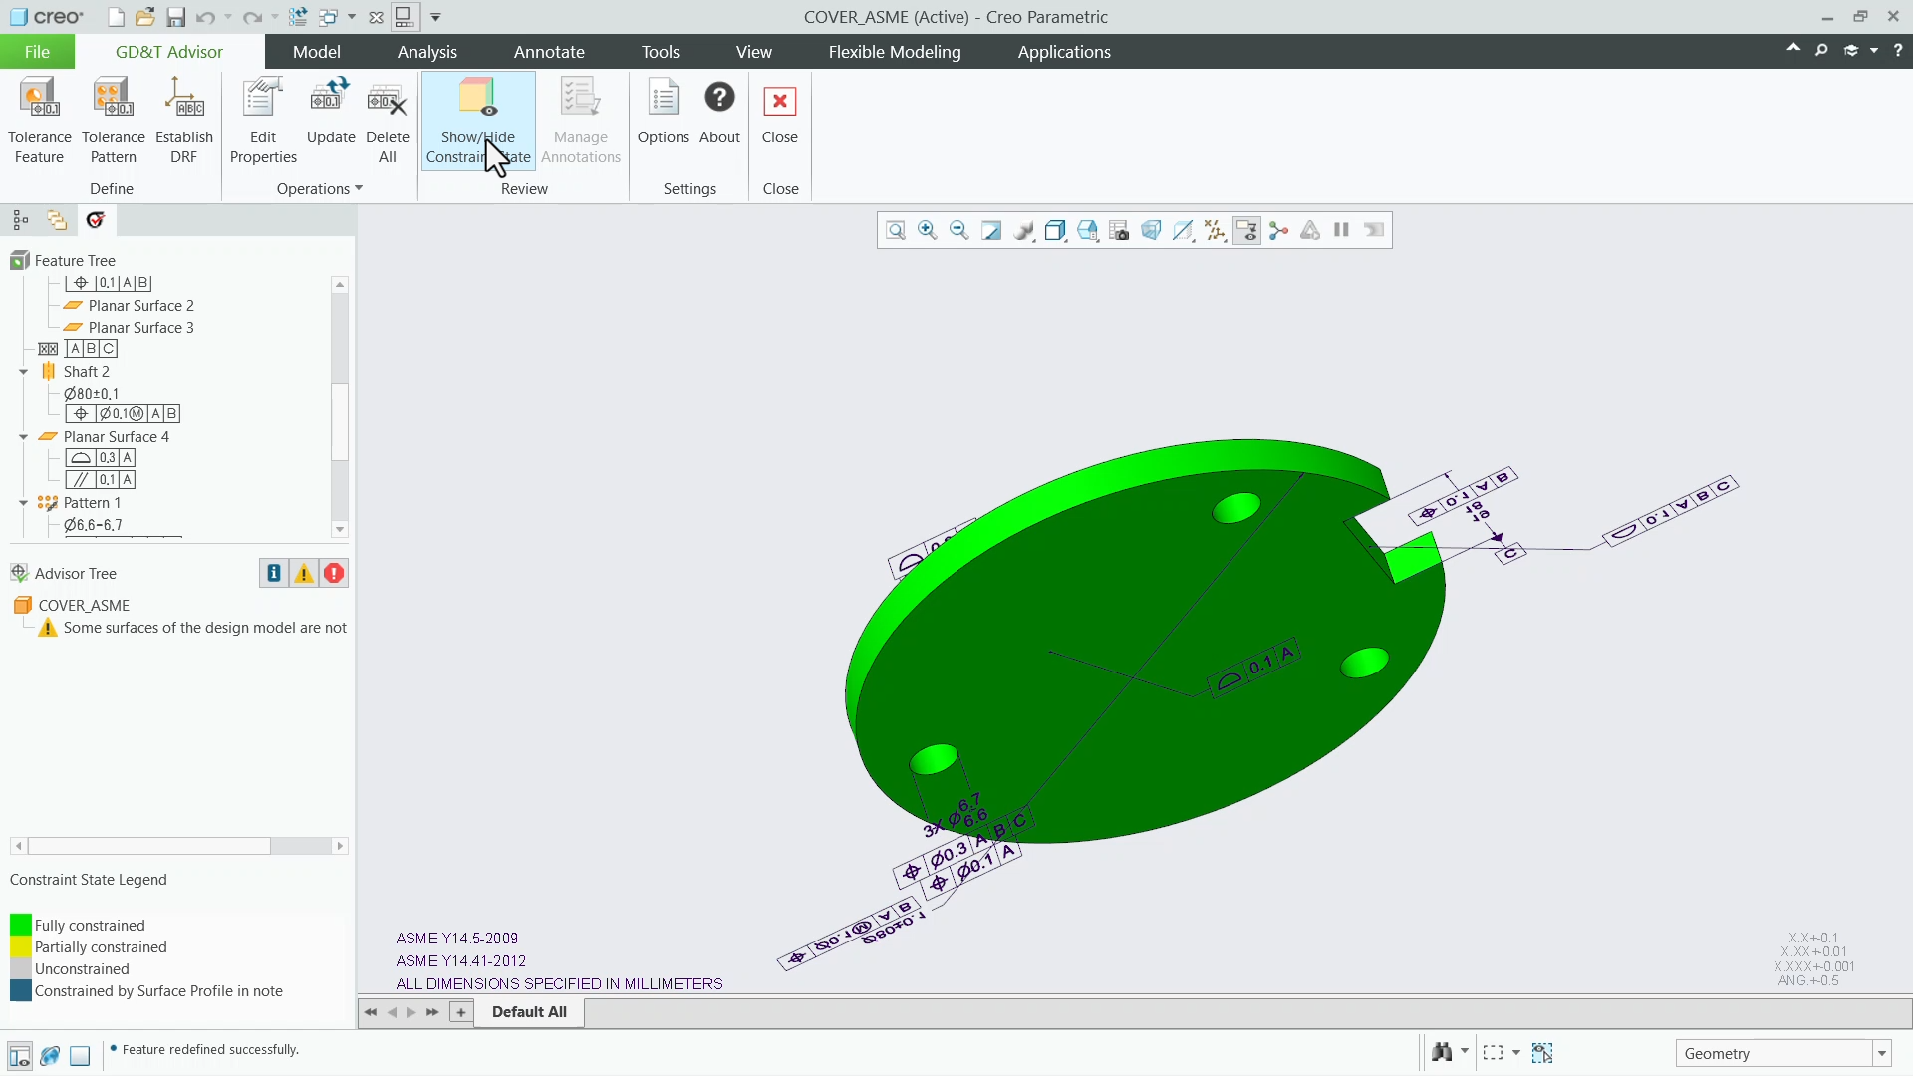Toggle the information filter in Advisor Tree

click(x=274, y=574)
